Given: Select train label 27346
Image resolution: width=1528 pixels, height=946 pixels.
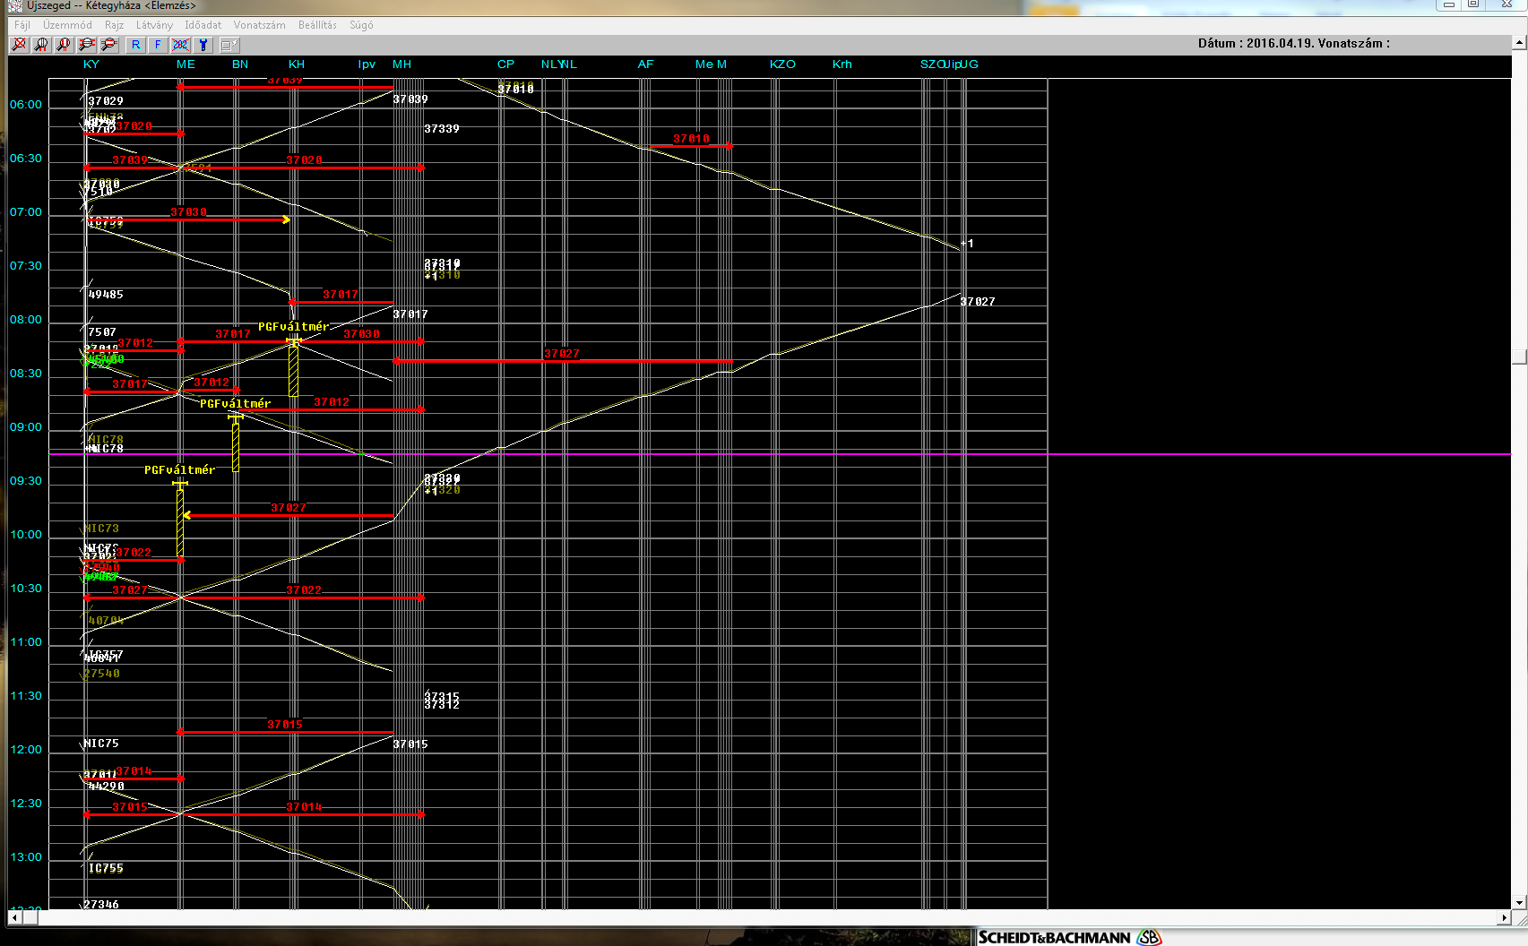Looking at the screenshot, I should coord(101,905).
